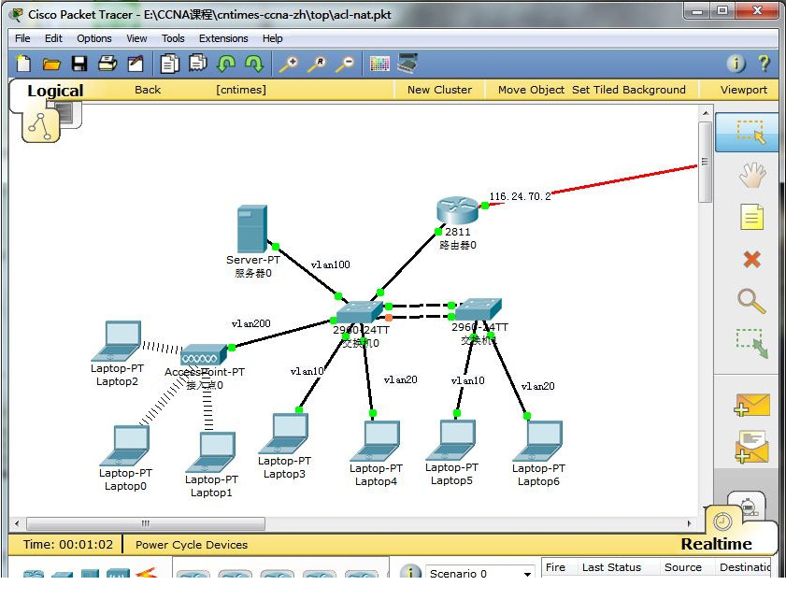Image resolution: width=786 pixels, height=600 pixels.
Task: Click the scenario information icon
Action: 410,571
